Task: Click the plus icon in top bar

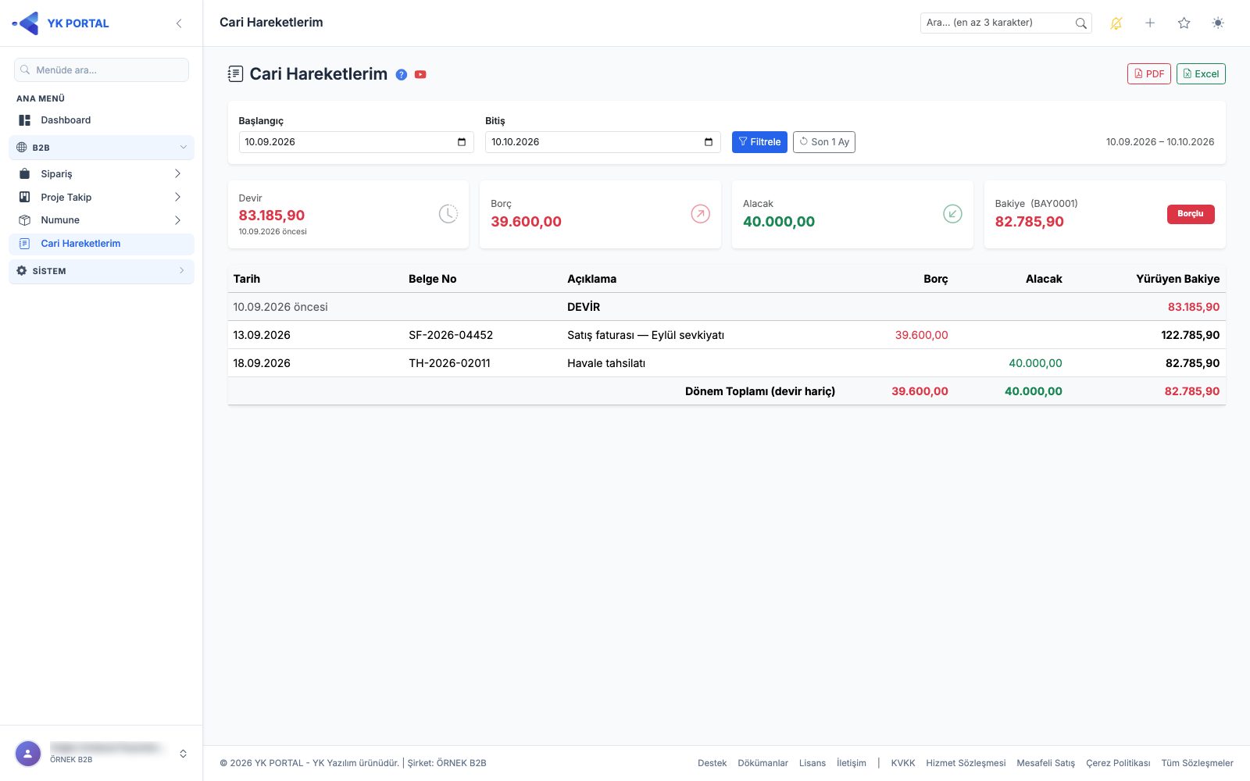Action: (x=1150, y=23)
